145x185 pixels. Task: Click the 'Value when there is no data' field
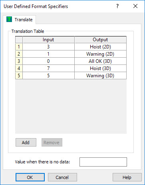pos(103,162)
